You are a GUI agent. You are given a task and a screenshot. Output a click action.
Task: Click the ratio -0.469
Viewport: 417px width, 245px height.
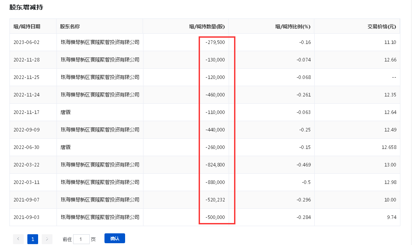tap(304, 165)
